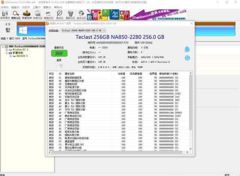The height and width of the screenshot is (176, 240).
Task: Click the 格式化 (Format) toolbar icon
Action: pyautogui.click(x=60, y=15)
